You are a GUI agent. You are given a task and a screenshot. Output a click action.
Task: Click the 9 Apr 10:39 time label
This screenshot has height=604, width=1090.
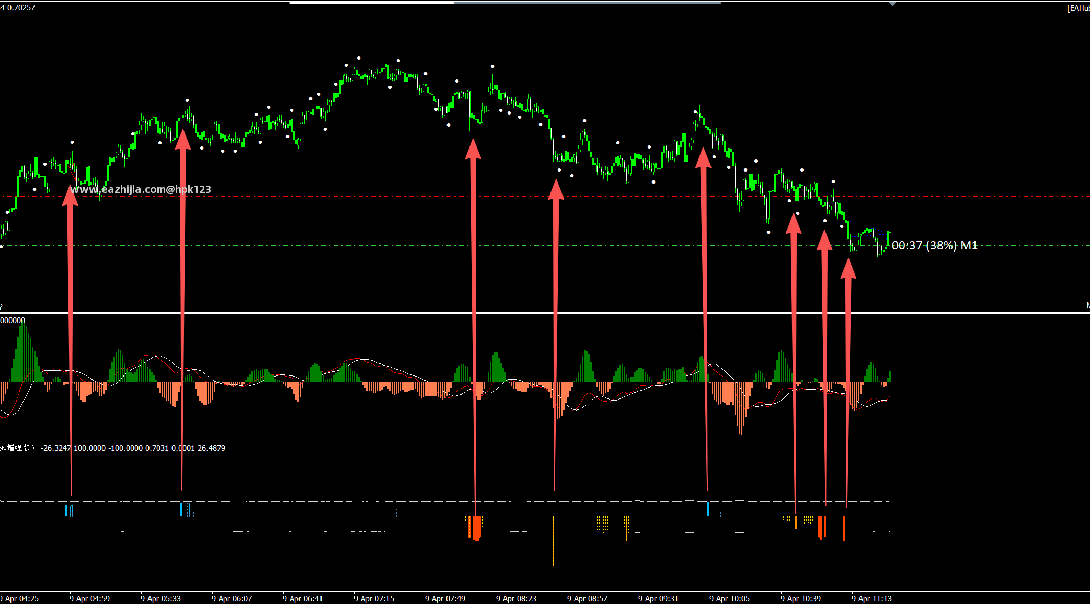[800, 598]
